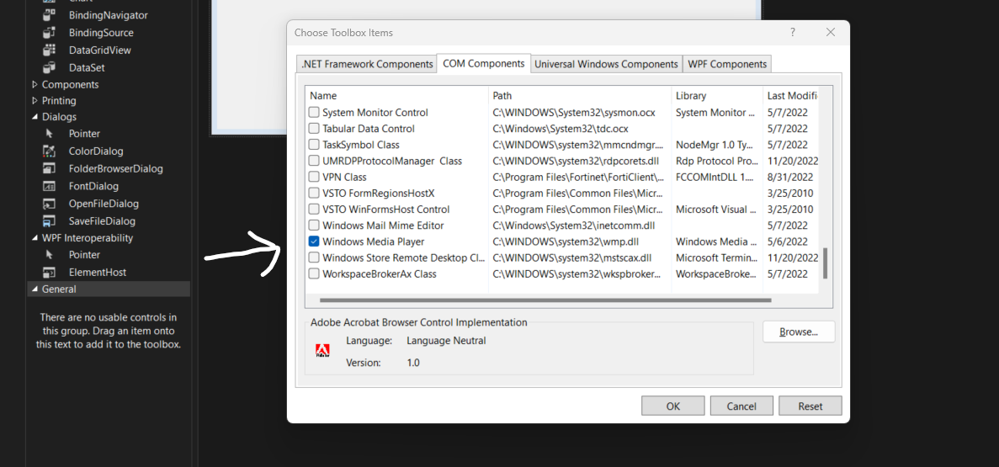Expand the Printing toolbox group
Screen dimensions: 999x467
(35, 101)
